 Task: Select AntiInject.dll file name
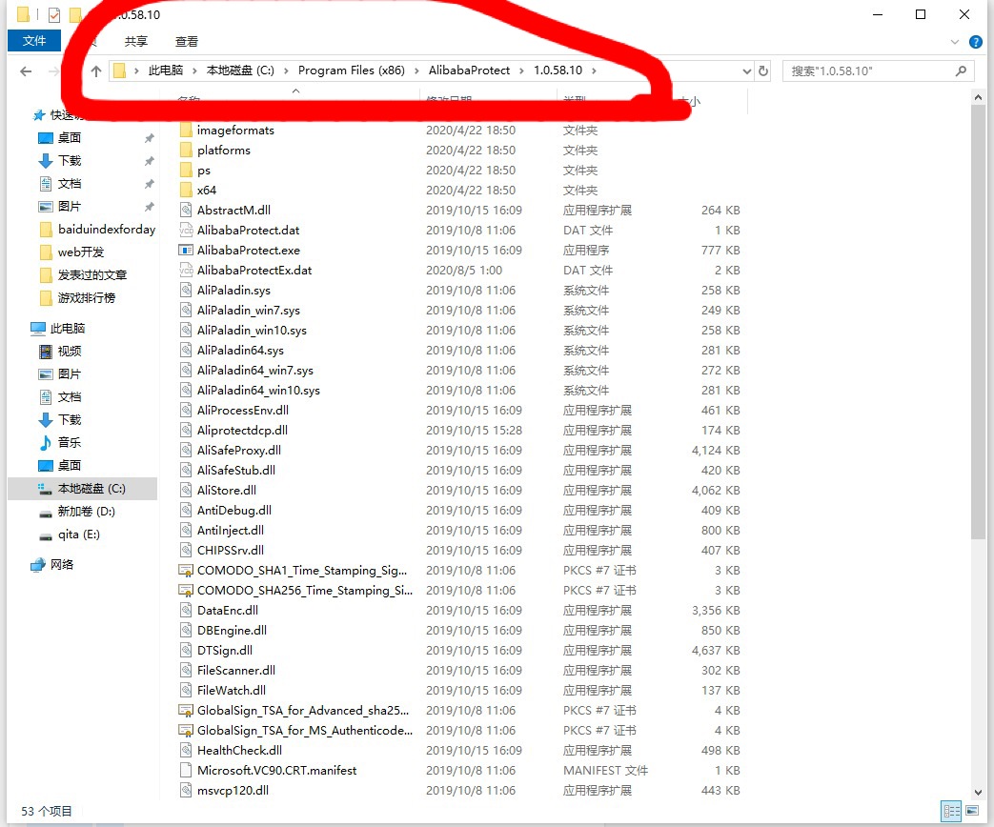[x=230, y=531]
